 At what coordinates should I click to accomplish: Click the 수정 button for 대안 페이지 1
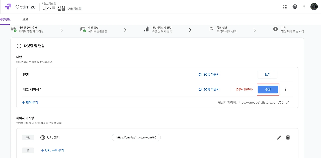(x=268, y=89)
